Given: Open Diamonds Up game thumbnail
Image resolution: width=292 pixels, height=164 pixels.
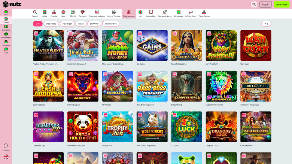Looking at the screenshot, I should [48, 127].
